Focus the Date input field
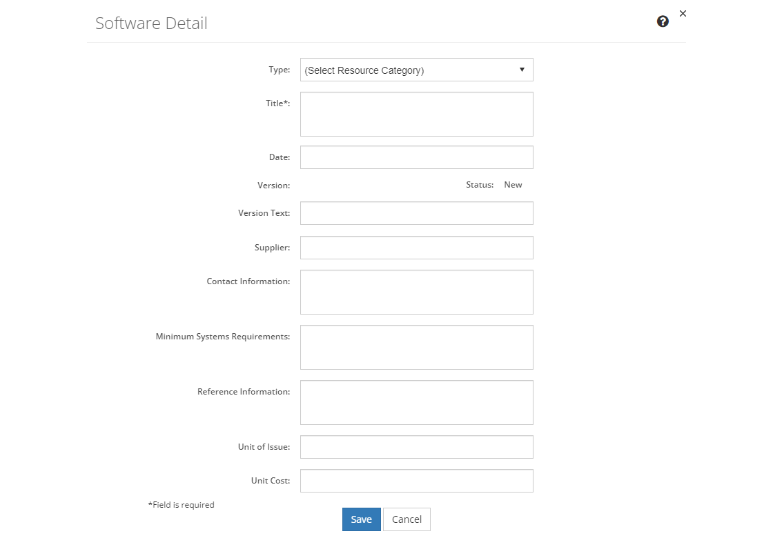773x547 pixels. pos(417,157)
